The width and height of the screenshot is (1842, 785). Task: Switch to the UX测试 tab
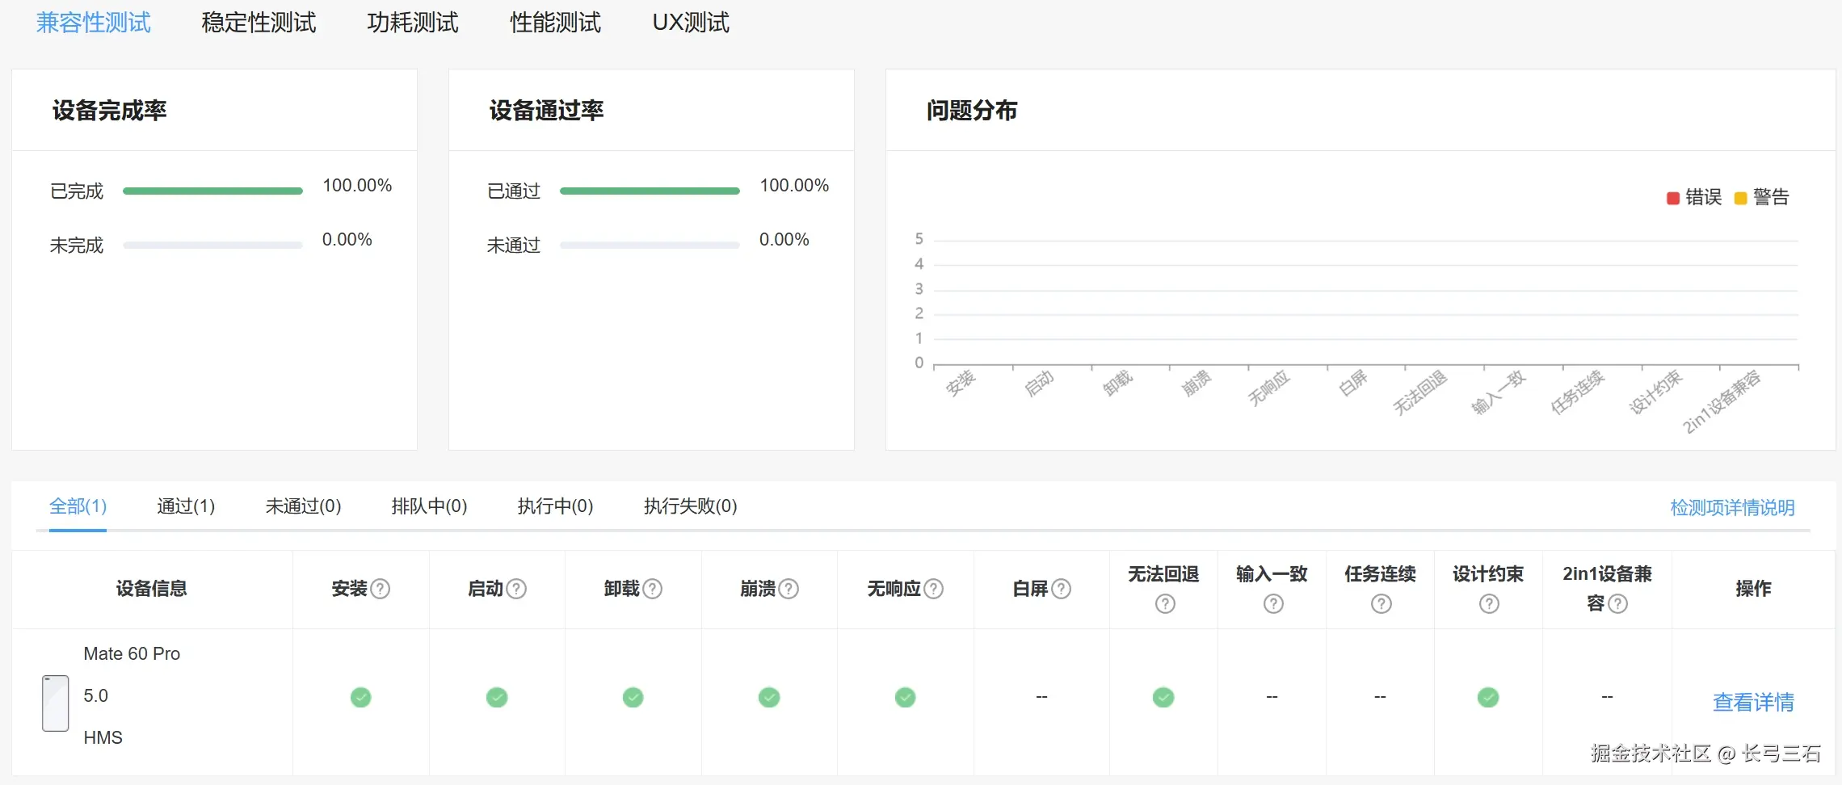tap(690, 22)
